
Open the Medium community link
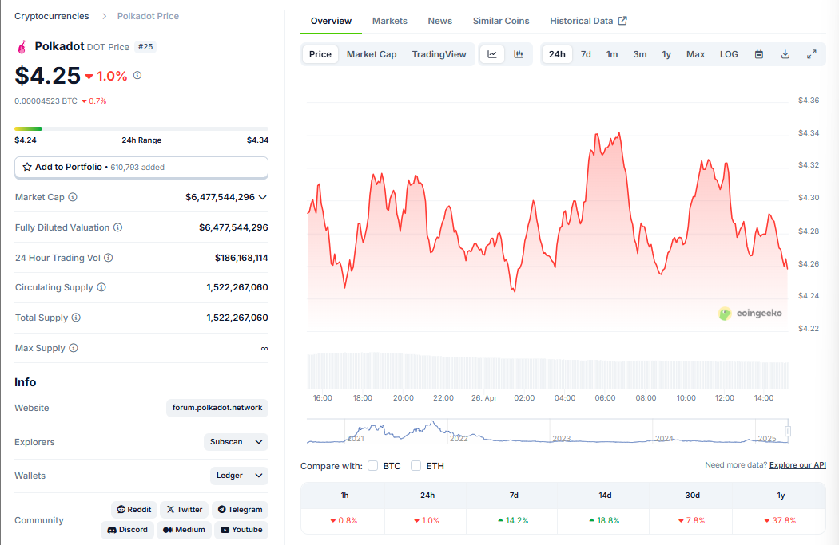(x=184, y=530)
